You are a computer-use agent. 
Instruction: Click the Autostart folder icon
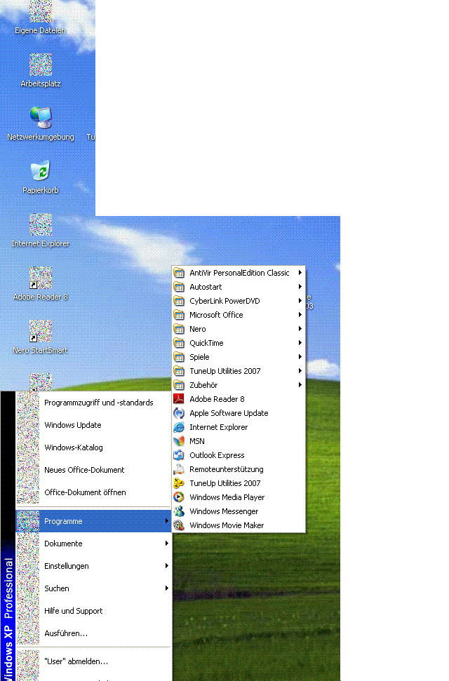click(x=179, y=287)
